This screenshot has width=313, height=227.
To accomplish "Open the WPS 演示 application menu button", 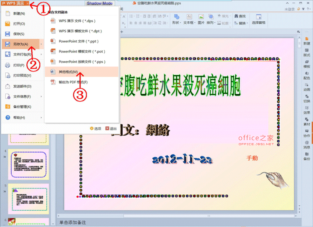I will point(15,3).
